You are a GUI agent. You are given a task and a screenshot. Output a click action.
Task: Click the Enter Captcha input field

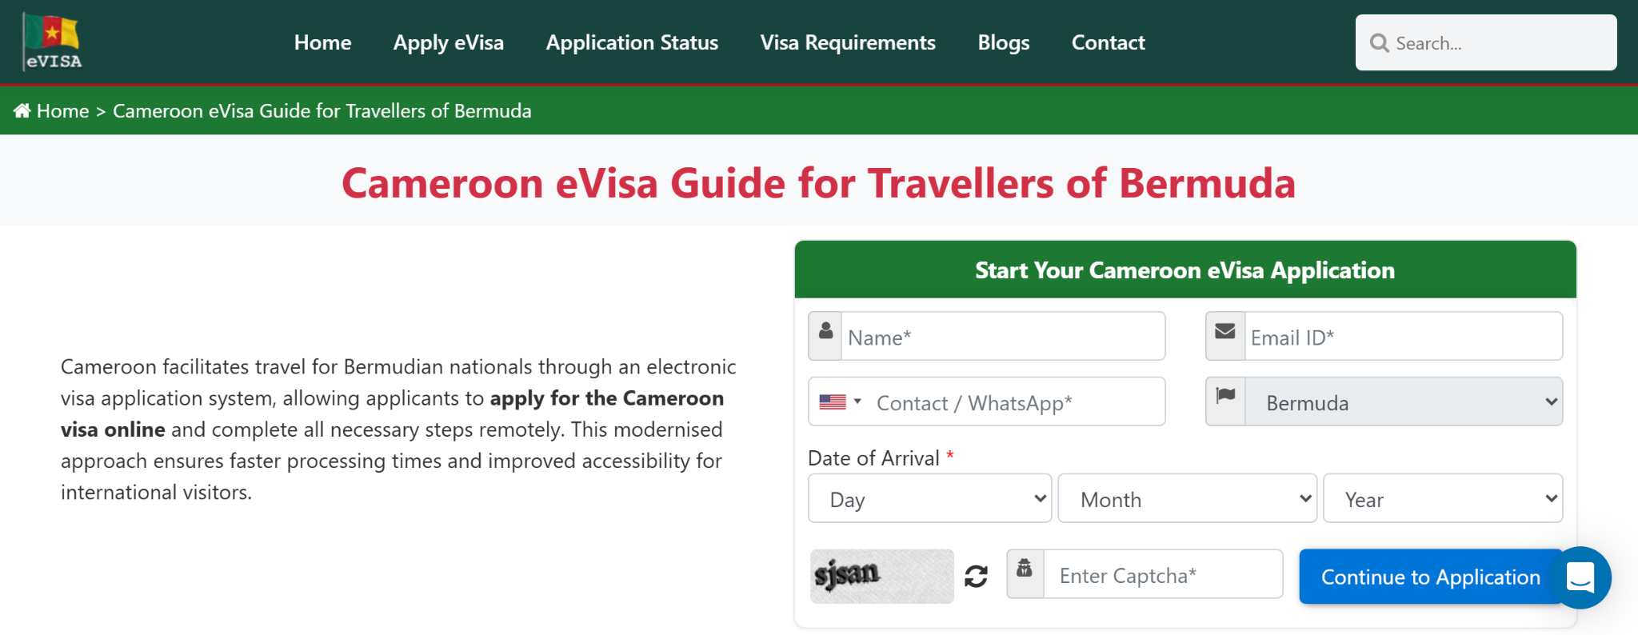(x=1163, y=575)
